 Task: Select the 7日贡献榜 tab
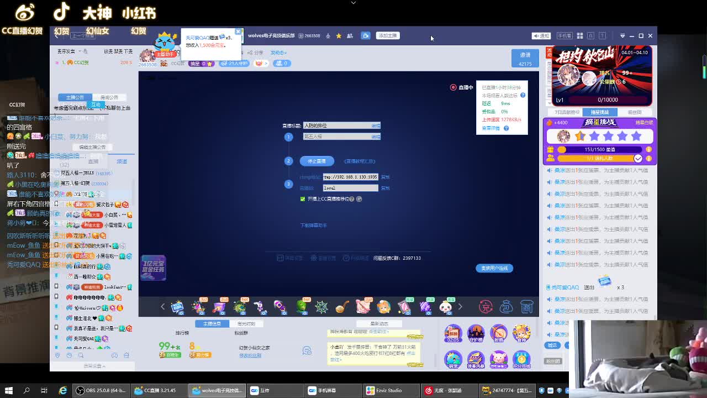(565, 112)
